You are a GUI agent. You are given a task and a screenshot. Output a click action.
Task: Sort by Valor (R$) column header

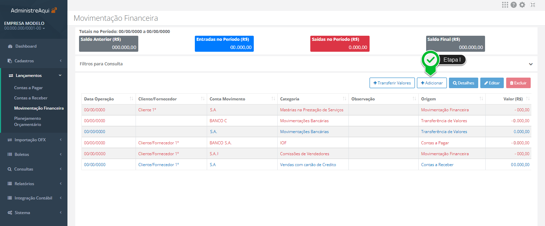tap(513, 99)
